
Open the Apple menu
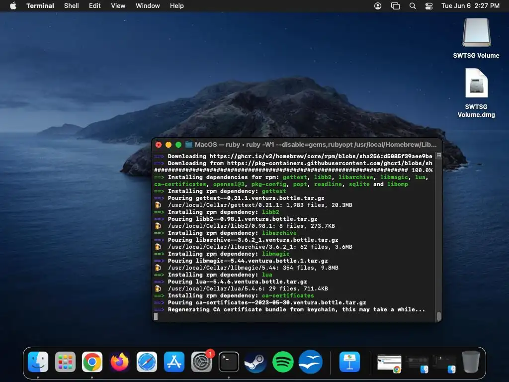coord(13,6)
